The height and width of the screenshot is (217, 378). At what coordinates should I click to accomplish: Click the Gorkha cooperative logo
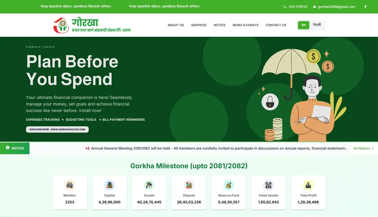tap(92, 25)
